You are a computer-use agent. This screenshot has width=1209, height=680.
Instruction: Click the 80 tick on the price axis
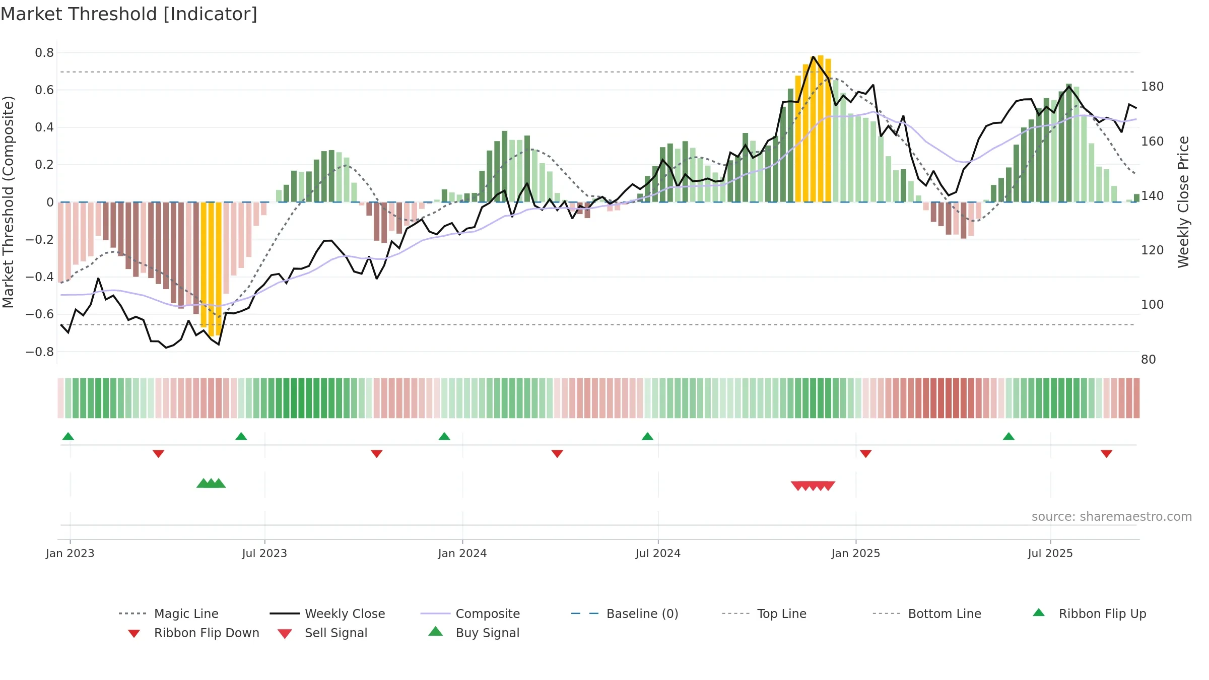tap(1149, 360)
